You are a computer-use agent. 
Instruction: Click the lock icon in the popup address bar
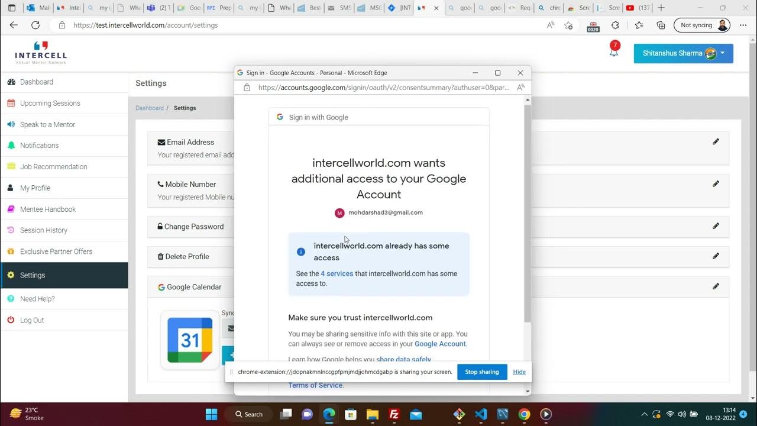(x=248, y=88)
